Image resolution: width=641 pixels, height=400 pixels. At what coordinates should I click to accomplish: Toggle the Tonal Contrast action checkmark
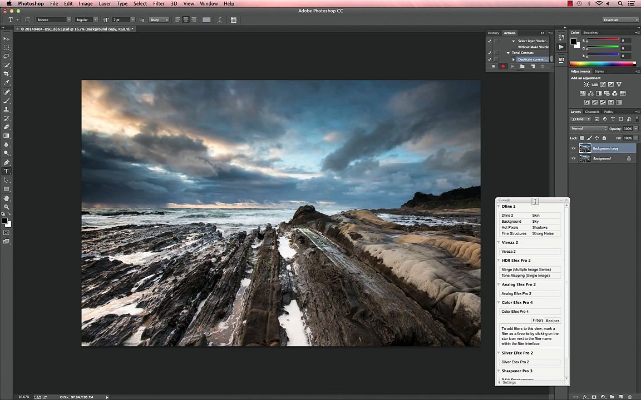point(490,53)
